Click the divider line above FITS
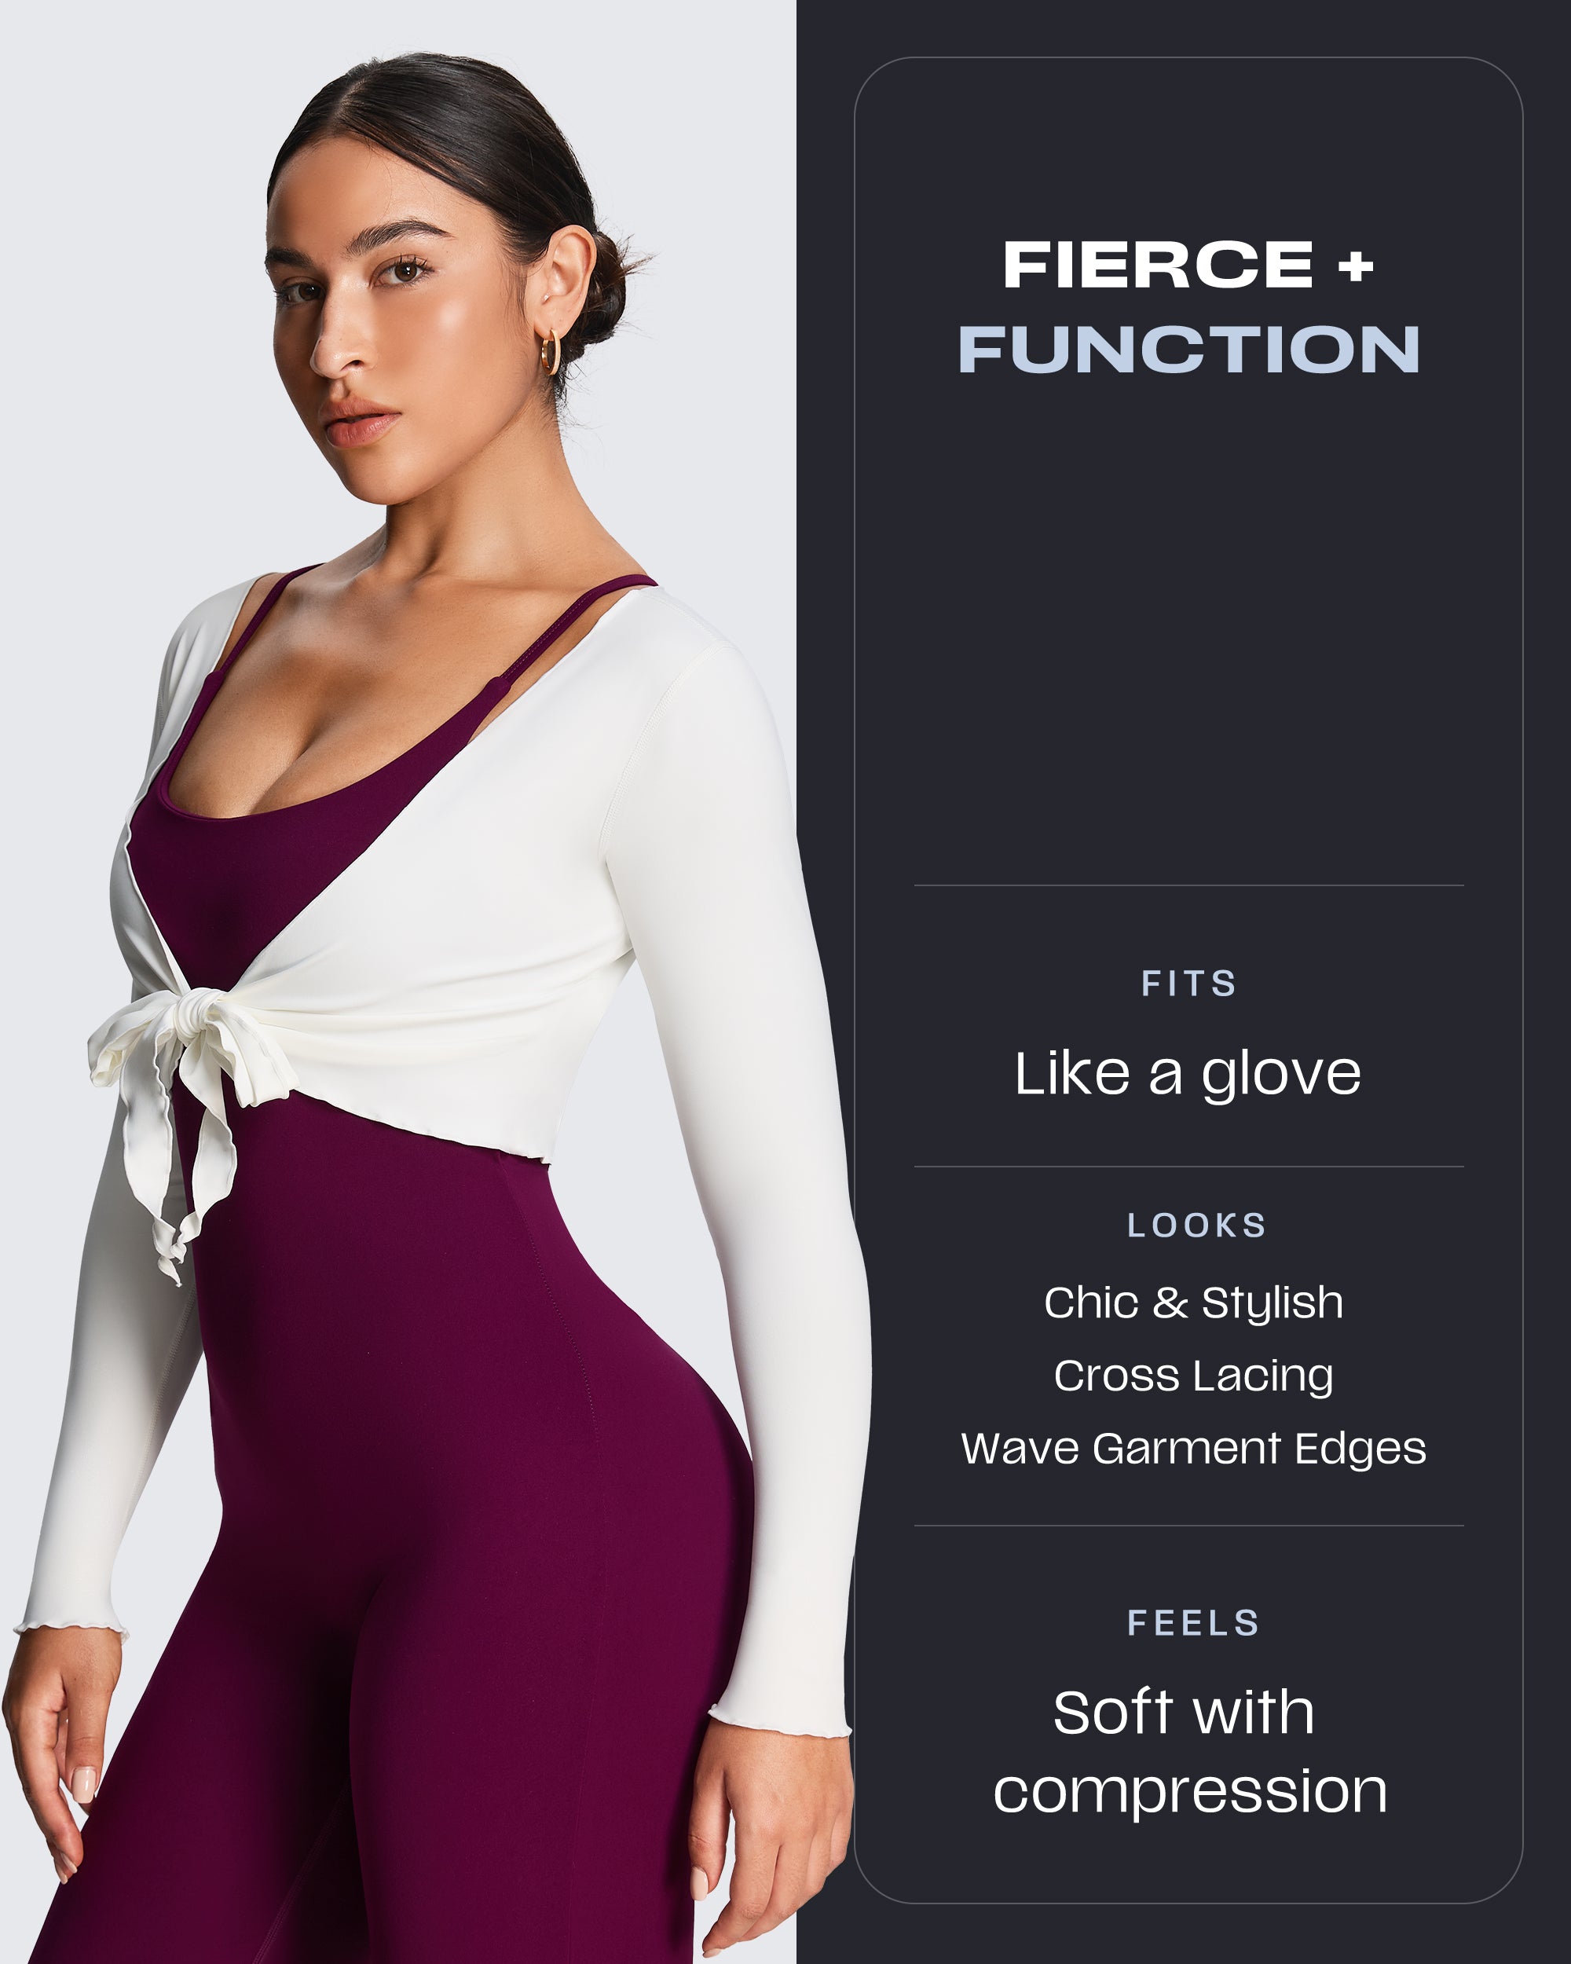 point(1188,885)
